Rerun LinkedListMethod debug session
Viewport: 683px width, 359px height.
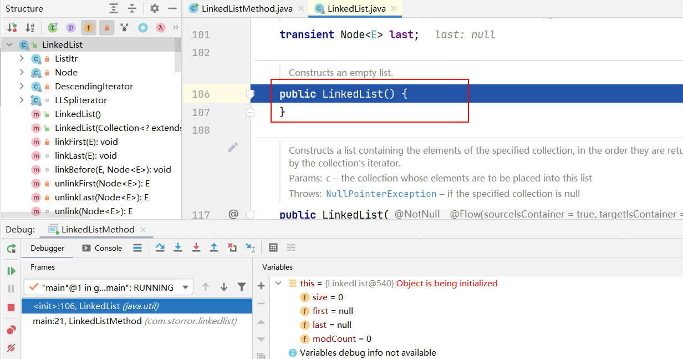pos(11,249)
